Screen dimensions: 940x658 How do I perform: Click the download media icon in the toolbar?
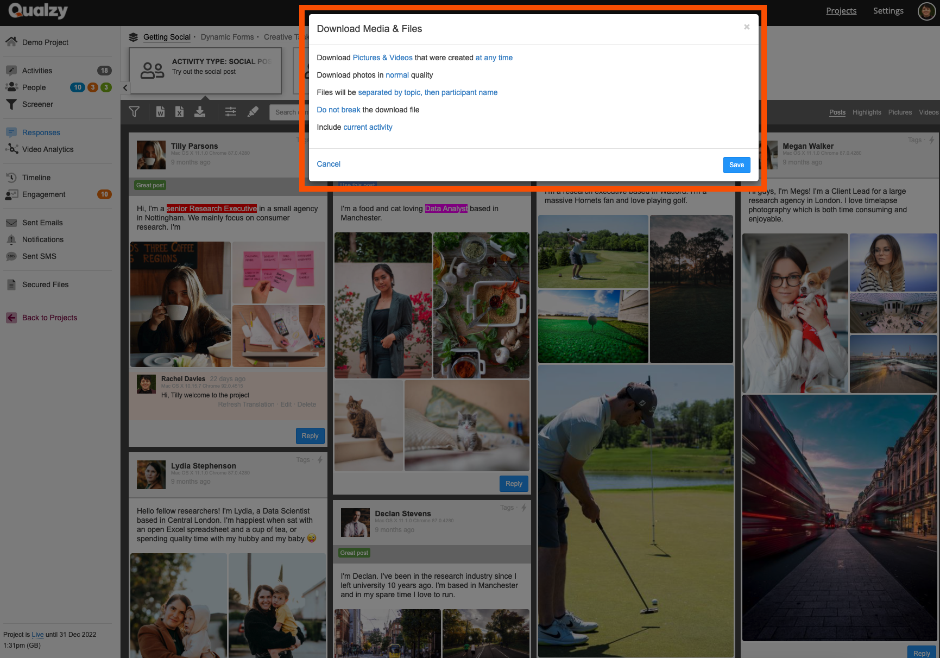(200, 112)
